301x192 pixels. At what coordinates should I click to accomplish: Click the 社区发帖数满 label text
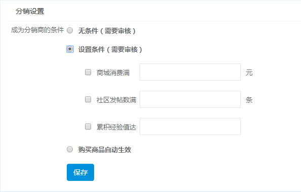116,100
